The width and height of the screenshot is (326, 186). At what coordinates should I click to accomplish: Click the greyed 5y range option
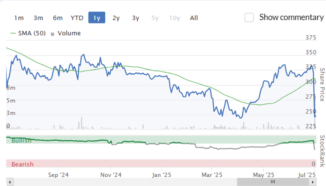coord(155,18)
